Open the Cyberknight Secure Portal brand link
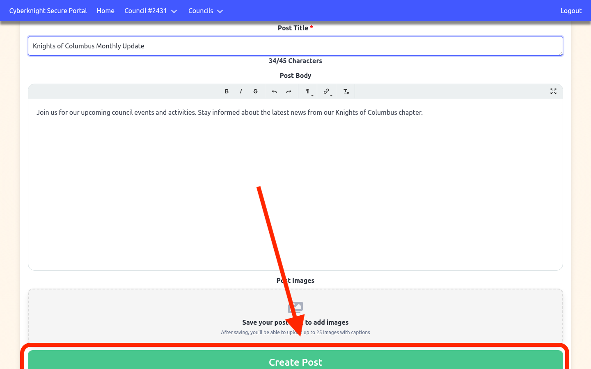The width and height of the screenshot is (591, 369). (x=48, y=11)
